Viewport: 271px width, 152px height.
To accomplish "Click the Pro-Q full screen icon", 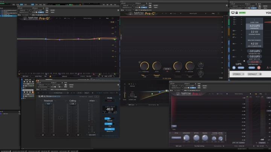I will pyautogui.click(x=113, y=18).
